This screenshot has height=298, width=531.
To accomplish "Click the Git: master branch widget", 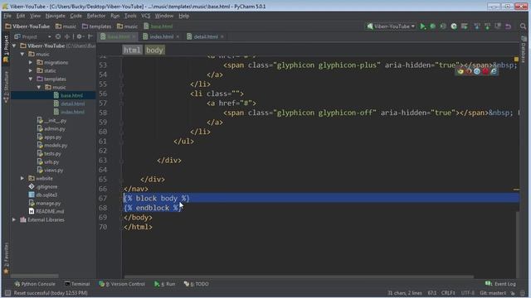I will tap(492, 293).
